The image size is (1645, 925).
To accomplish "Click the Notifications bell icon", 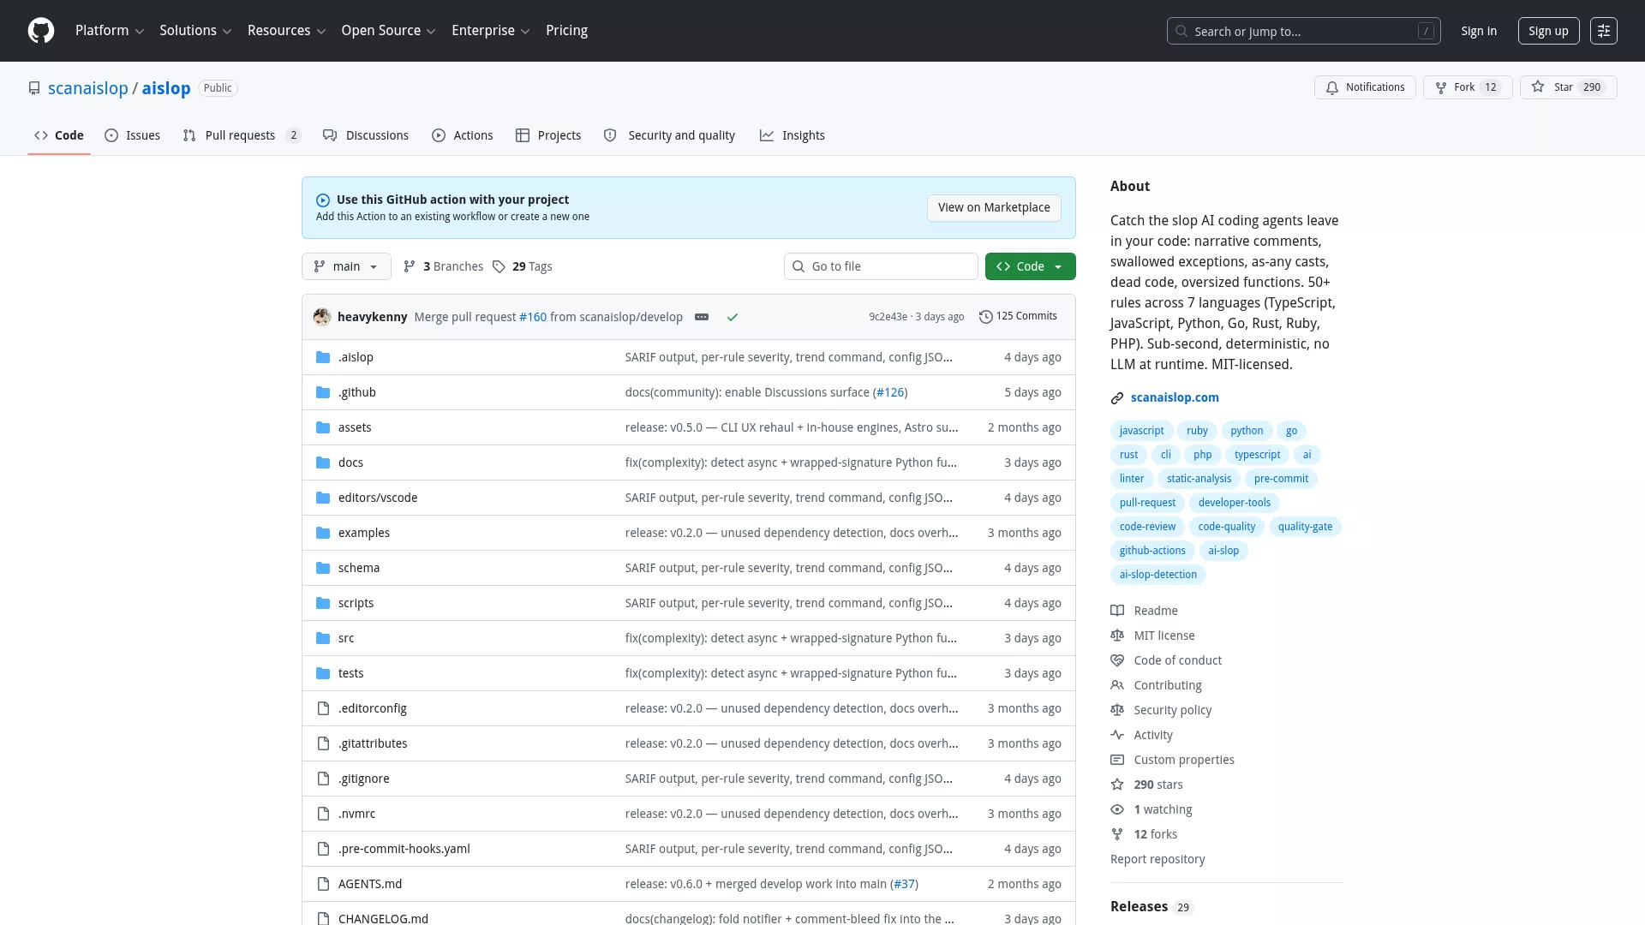I will pyautogui.click(x=1332, y=87).
